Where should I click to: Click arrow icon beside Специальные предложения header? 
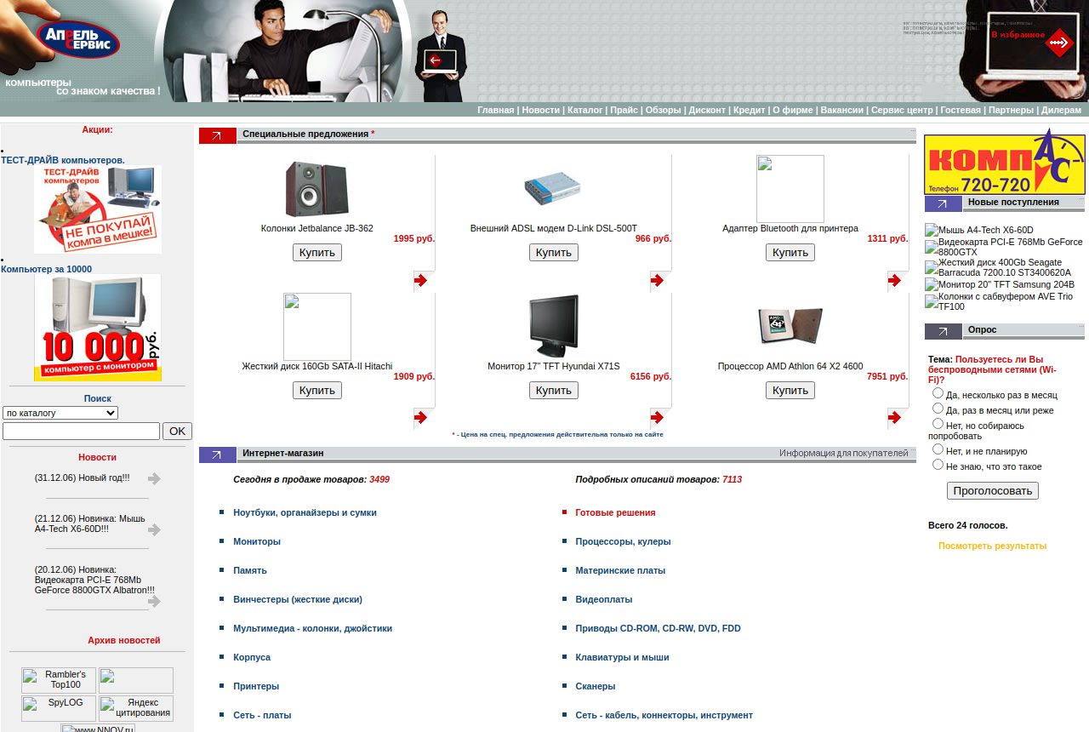(218, 135)
